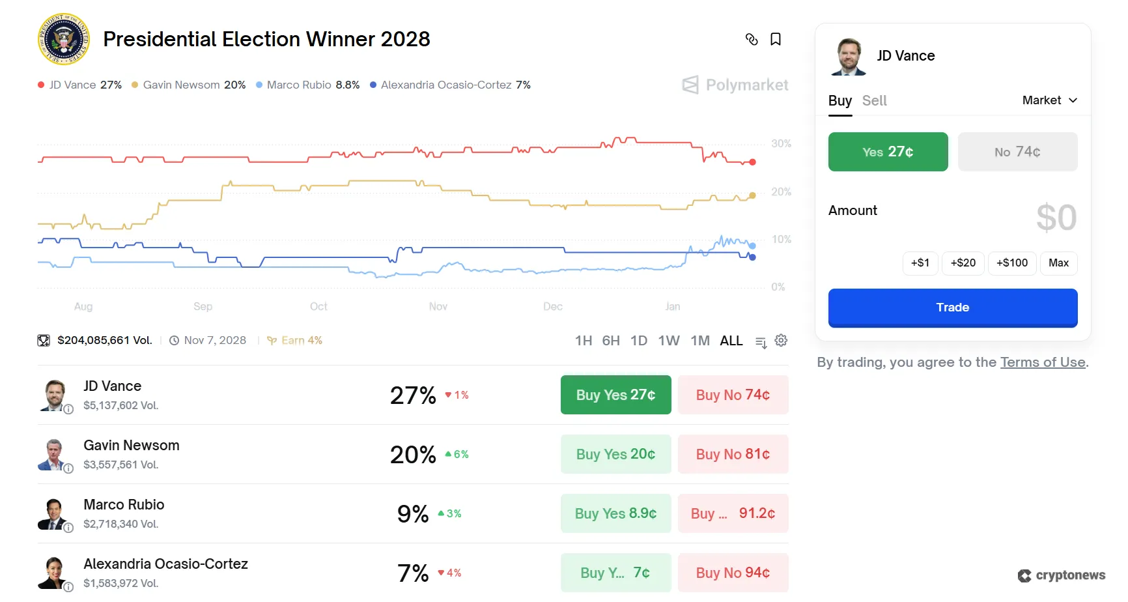
Task: Copy the market link icon
Action: [752, 39]
